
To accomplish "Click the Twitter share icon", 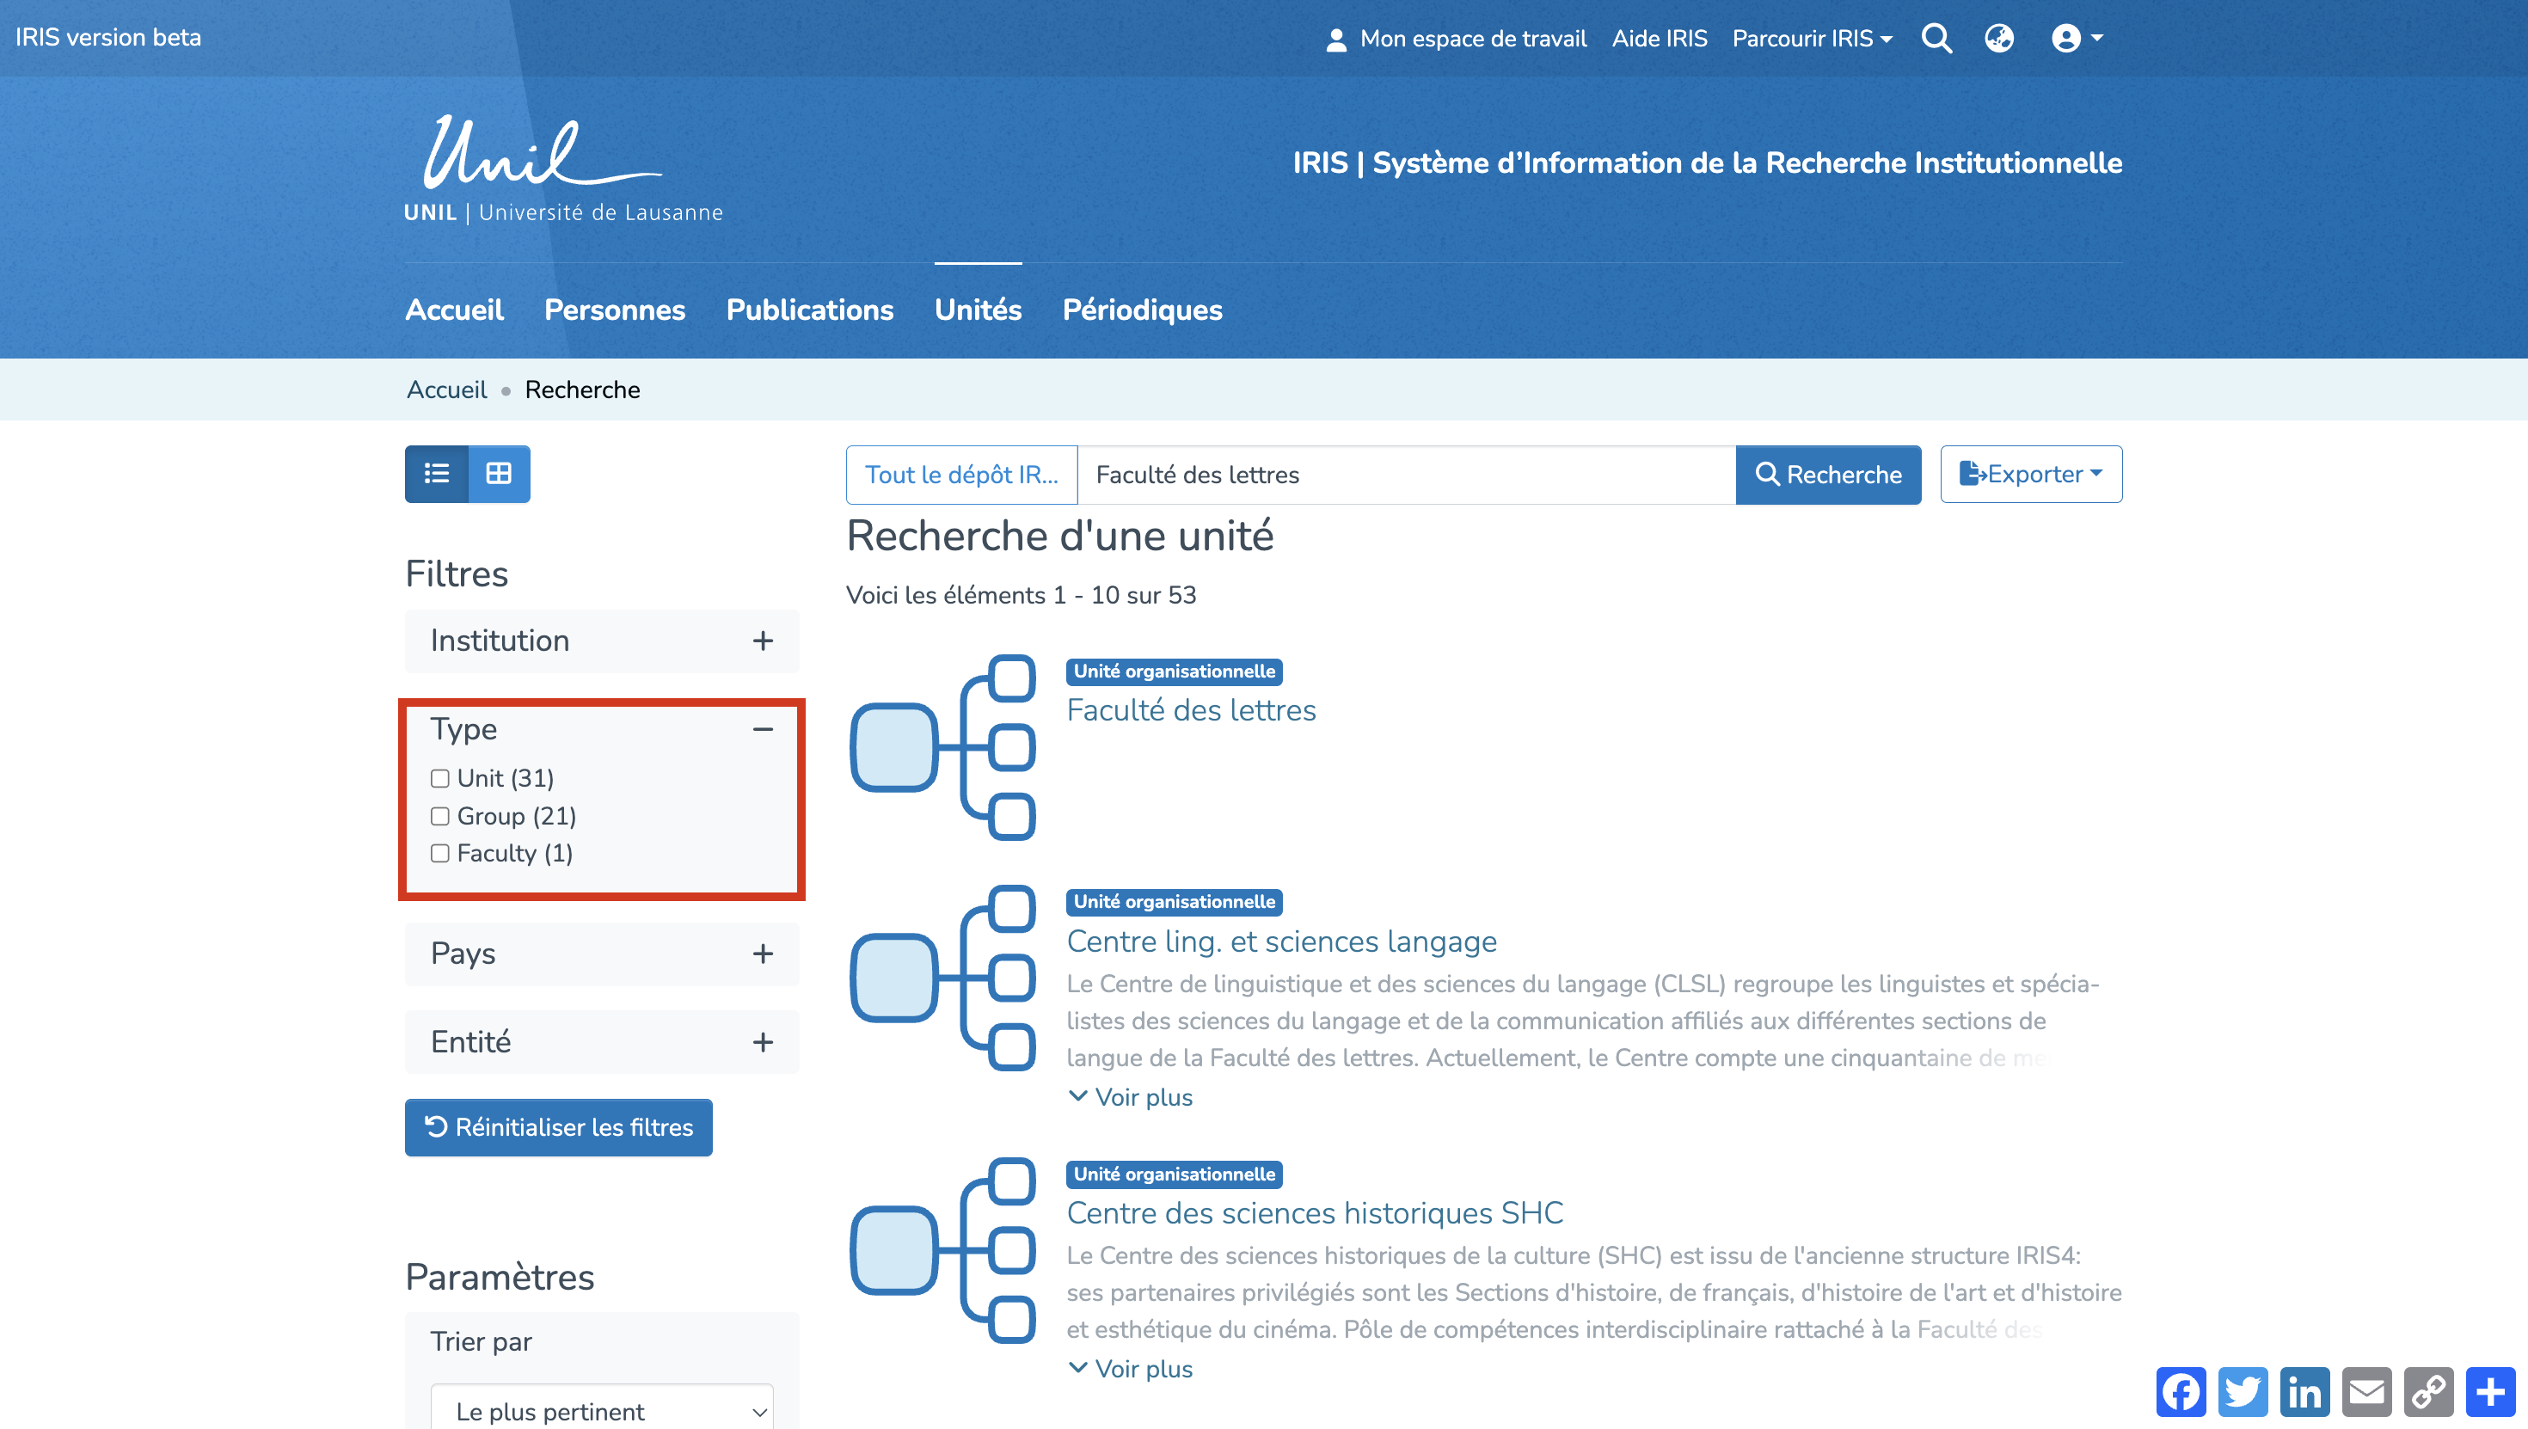I will [x=2243, y=1392].
